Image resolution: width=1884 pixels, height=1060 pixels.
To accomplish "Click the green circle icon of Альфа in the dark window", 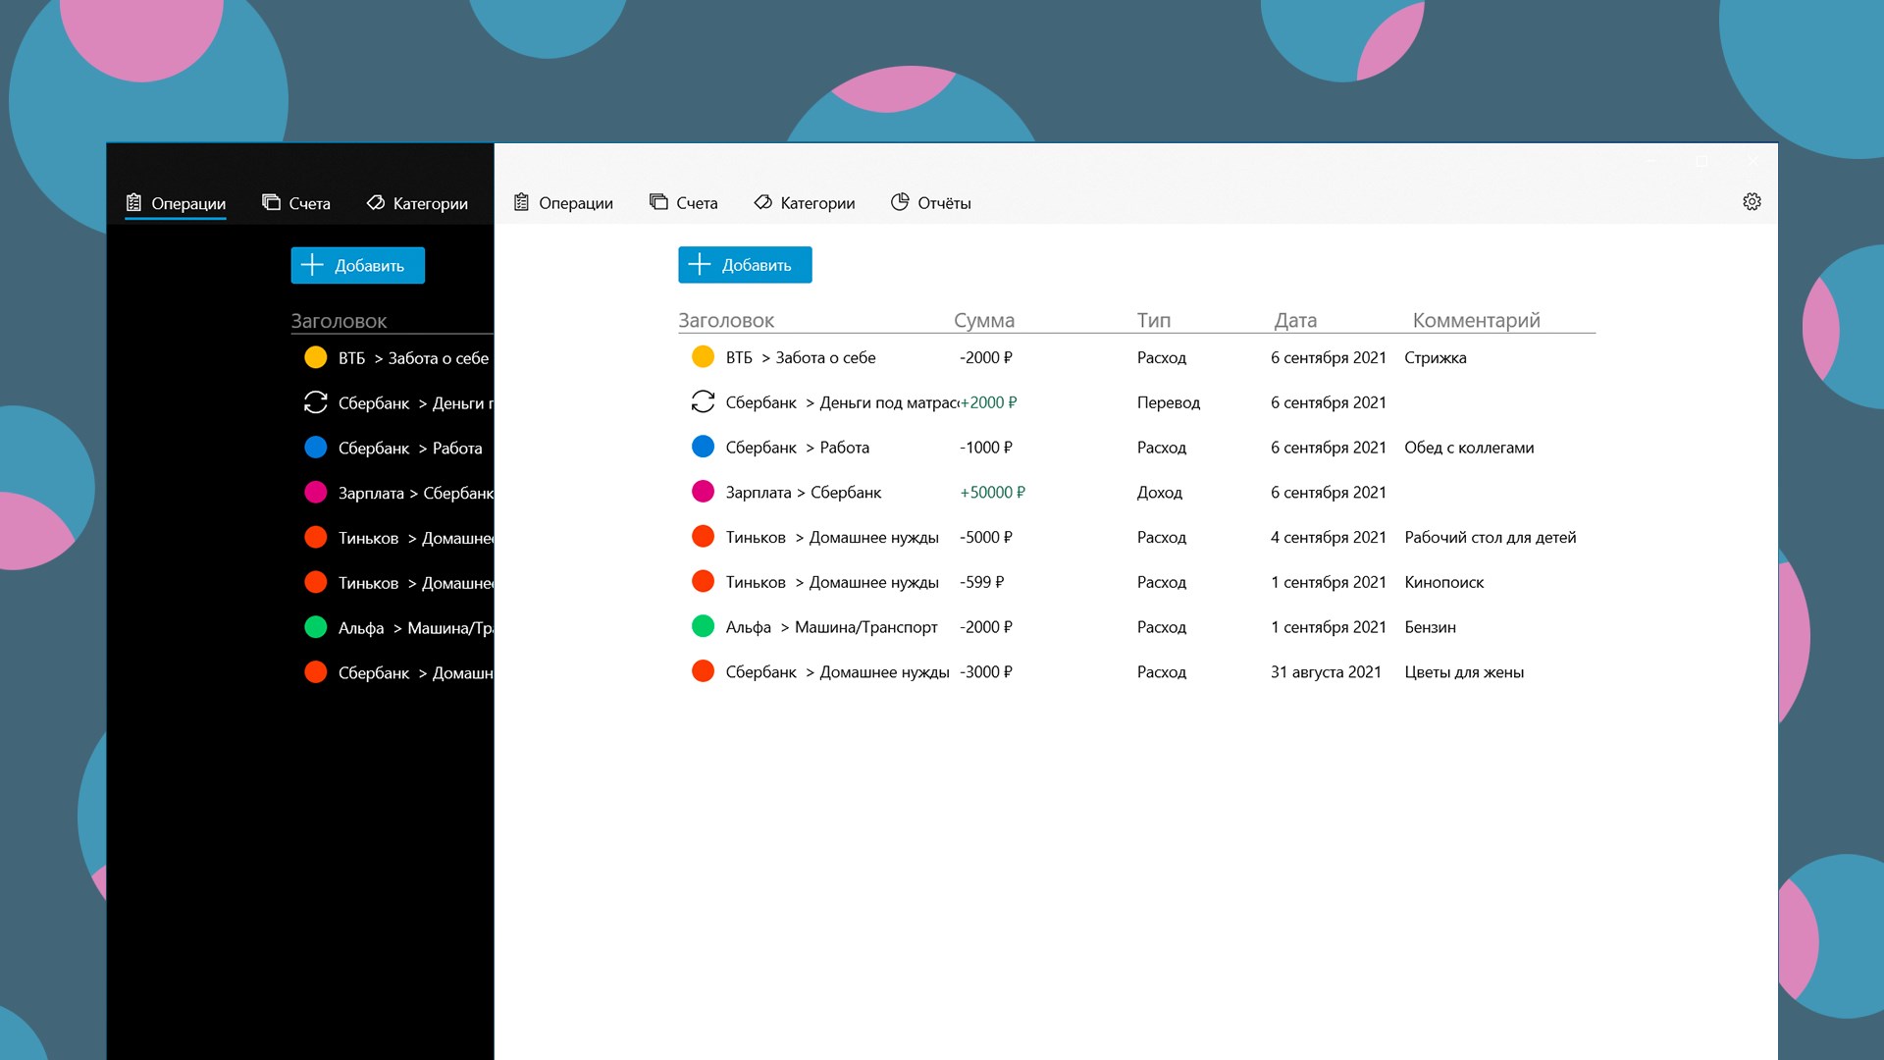I will [x=315, y=627].
